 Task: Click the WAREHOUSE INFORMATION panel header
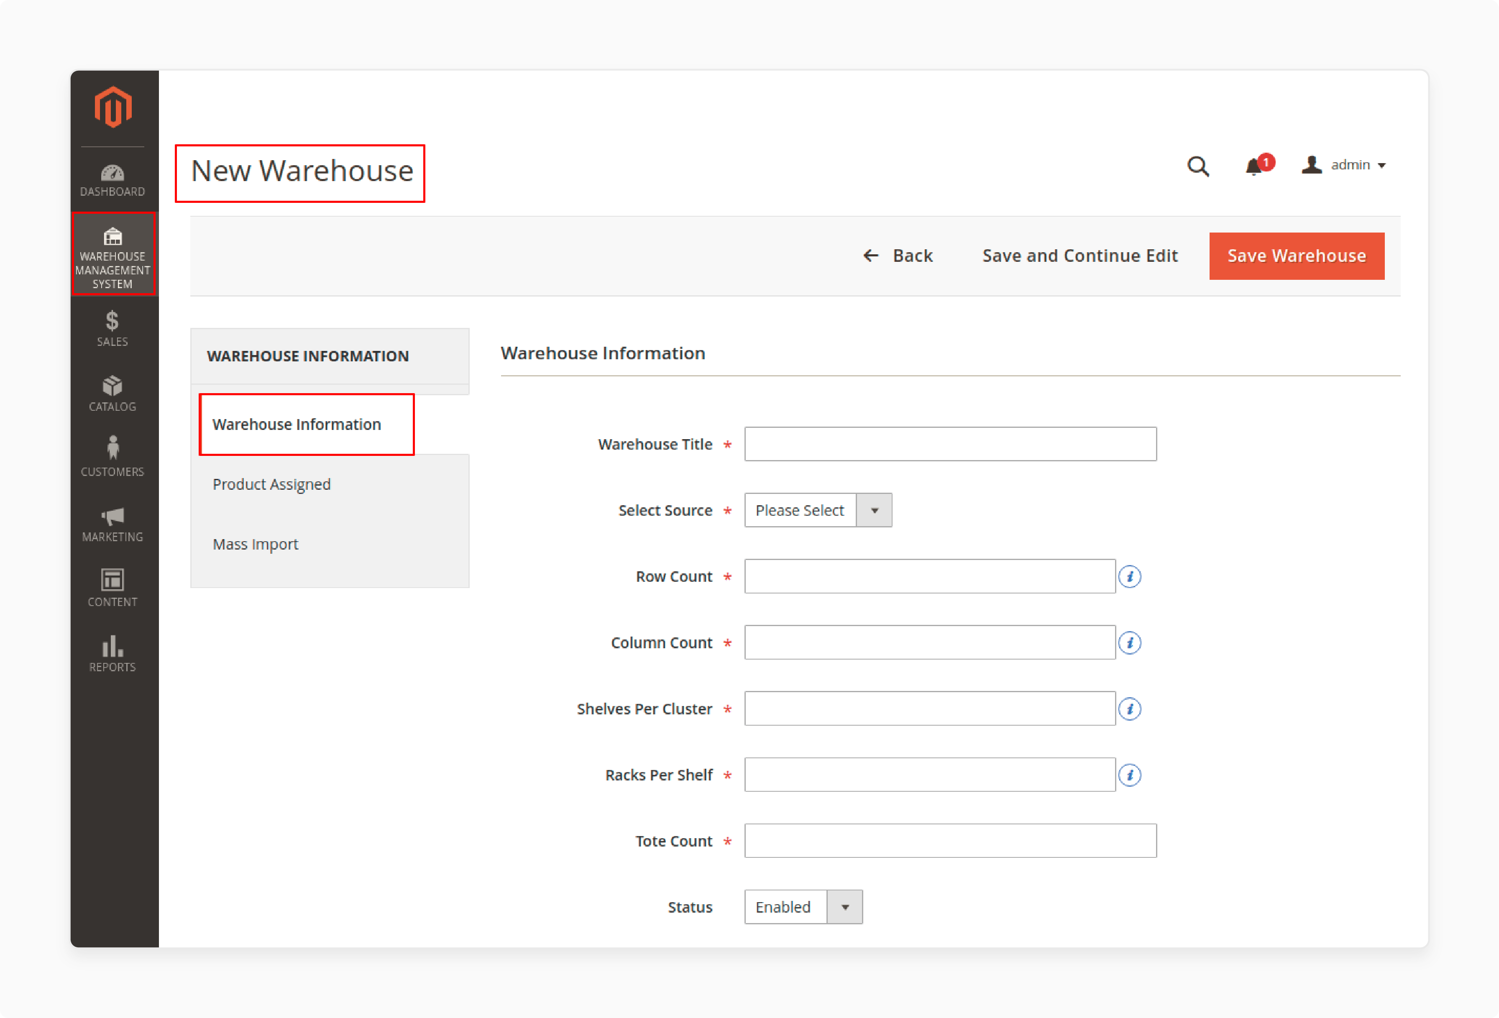pyautogui.click(x=330, y=356)
